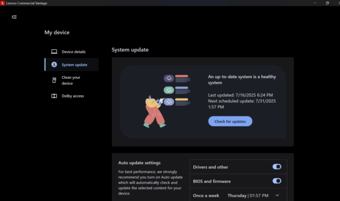Restore down the Lenovo Vantage window
Viewport: 340px width, 201px height.
click(x=327, y=3)
